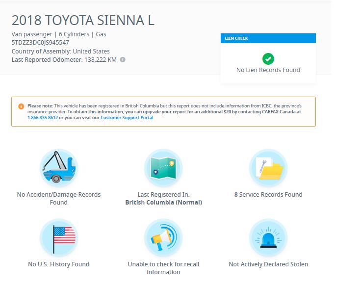359x284 pixels.
Task: Click 'Not Actively Declared Stolen' label
Action: tap(268, 264)
